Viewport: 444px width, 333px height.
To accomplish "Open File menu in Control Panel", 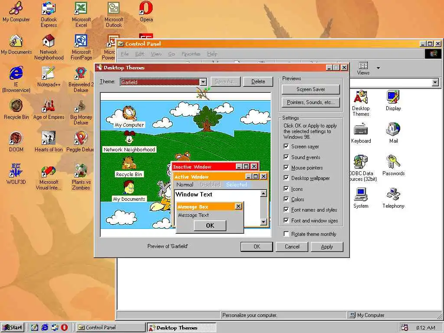I will pyautogui.click(x=124, y=54).
